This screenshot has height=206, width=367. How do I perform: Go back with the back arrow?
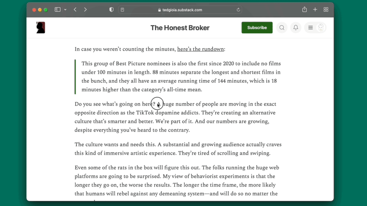75,10
